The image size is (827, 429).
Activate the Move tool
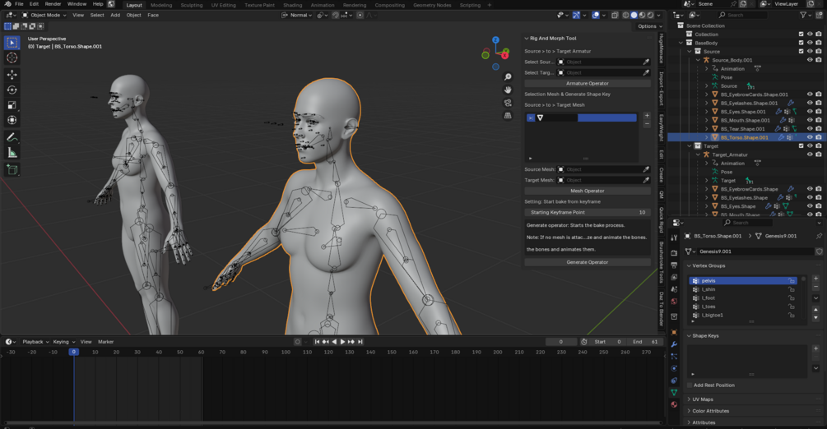[x=12, y=75]
